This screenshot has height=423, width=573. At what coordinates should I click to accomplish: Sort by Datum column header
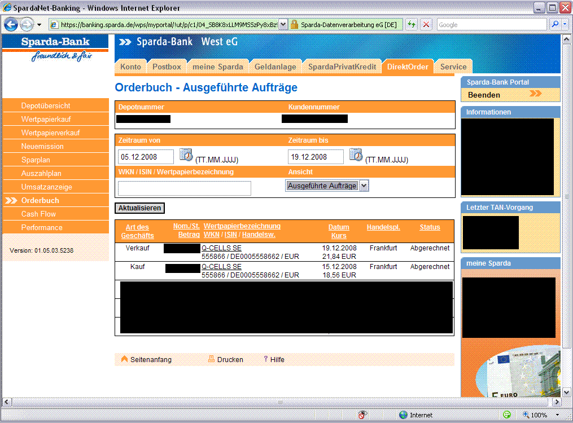(x=339, y=227)
